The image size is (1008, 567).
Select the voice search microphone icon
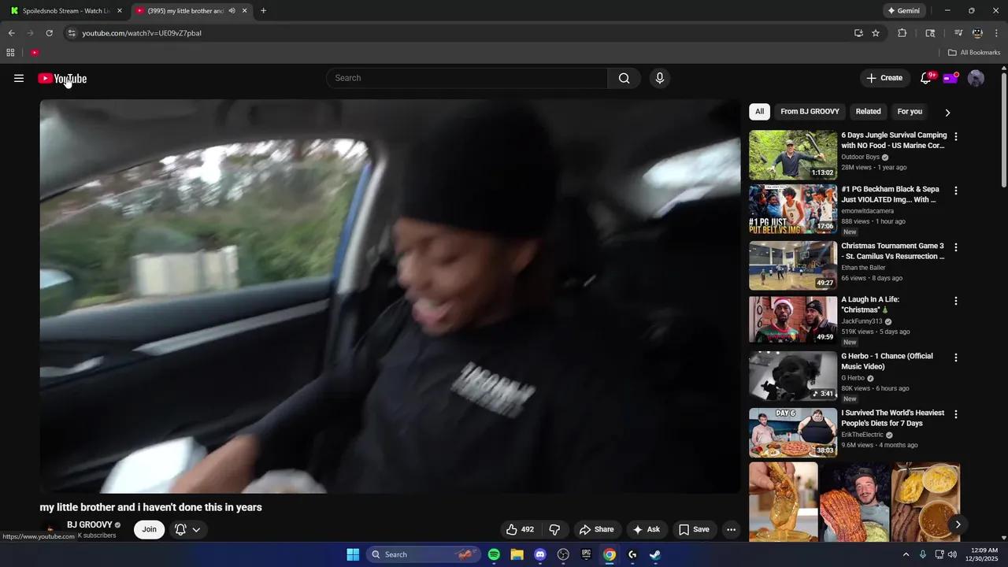(x=660, y=78)
